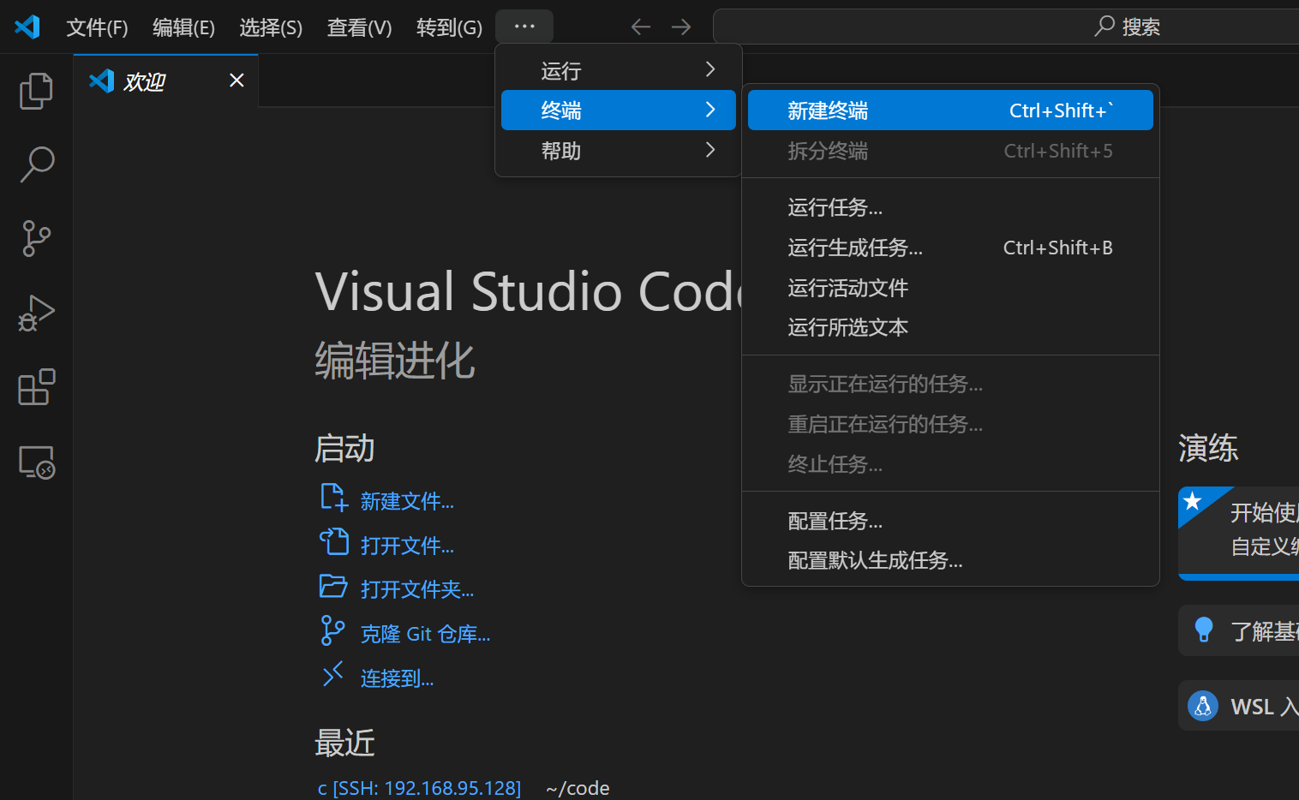Click the lightbulb icon in walkthrough card
Viewport: 1299px width, 800px height.
coord(1203,630)
